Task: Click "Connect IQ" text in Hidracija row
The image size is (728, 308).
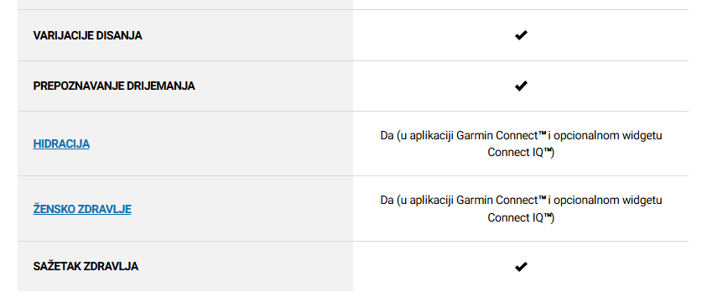Action: [x=515, y=153]
